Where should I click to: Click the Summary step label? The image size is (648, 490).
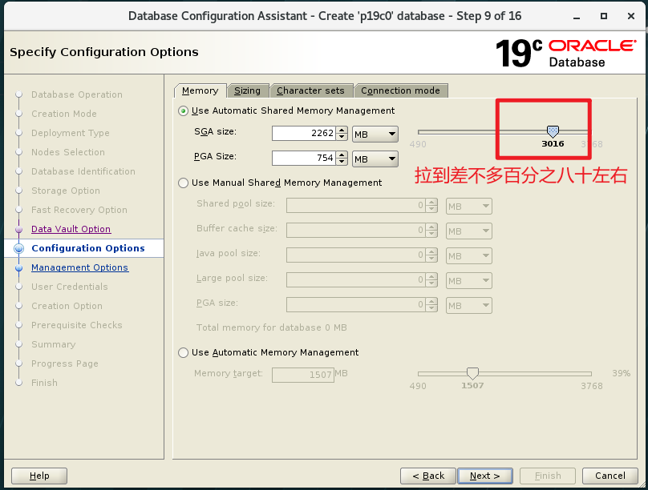(x=53, y=344)
